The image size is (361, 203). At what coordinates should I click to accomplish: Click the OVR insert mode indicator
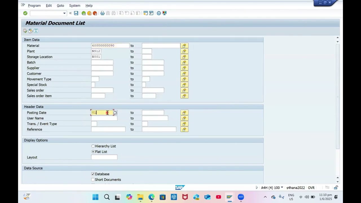point(311,188)
